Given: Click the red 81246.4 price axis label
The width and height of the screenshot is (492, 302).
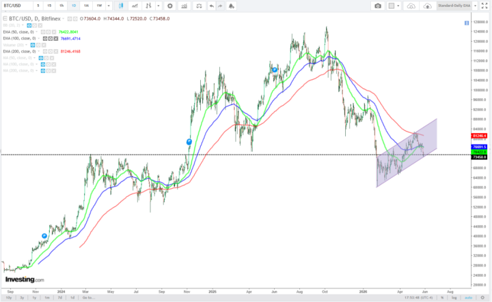Looking at the screenshot, I should 479,136.
